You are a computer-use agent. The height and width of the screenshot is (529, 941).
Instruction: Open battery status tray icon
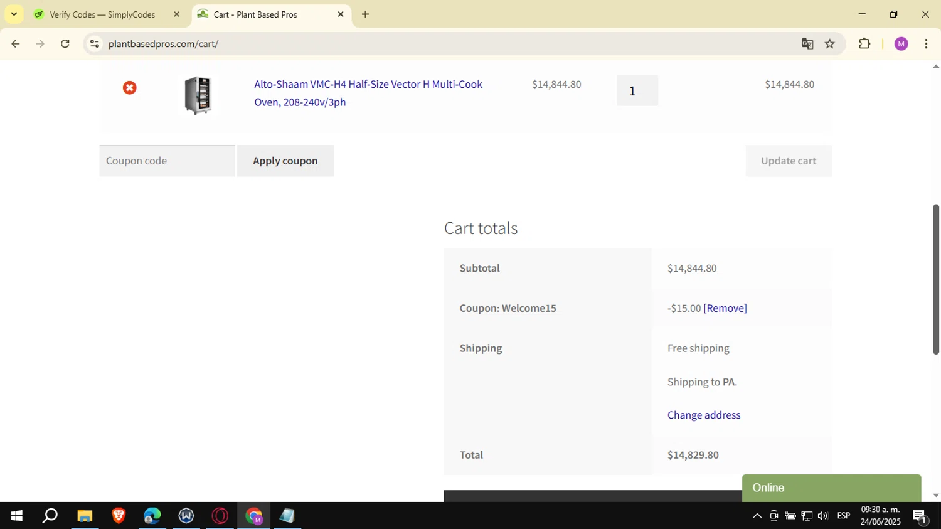790,516
